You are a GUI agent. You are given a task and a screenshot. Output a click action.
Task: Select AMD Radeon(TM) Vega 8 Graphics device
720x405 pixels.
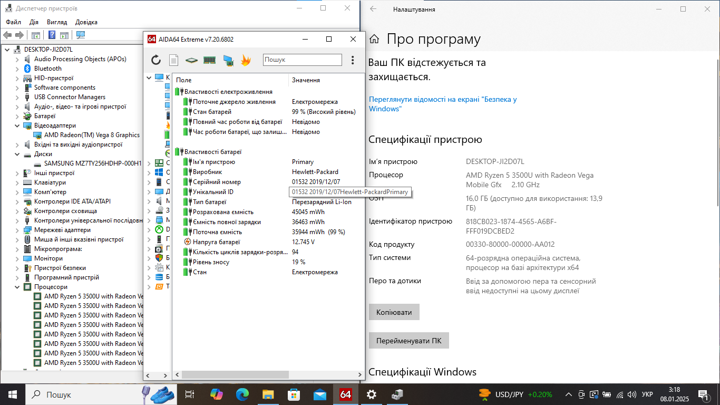click(92, 135)
